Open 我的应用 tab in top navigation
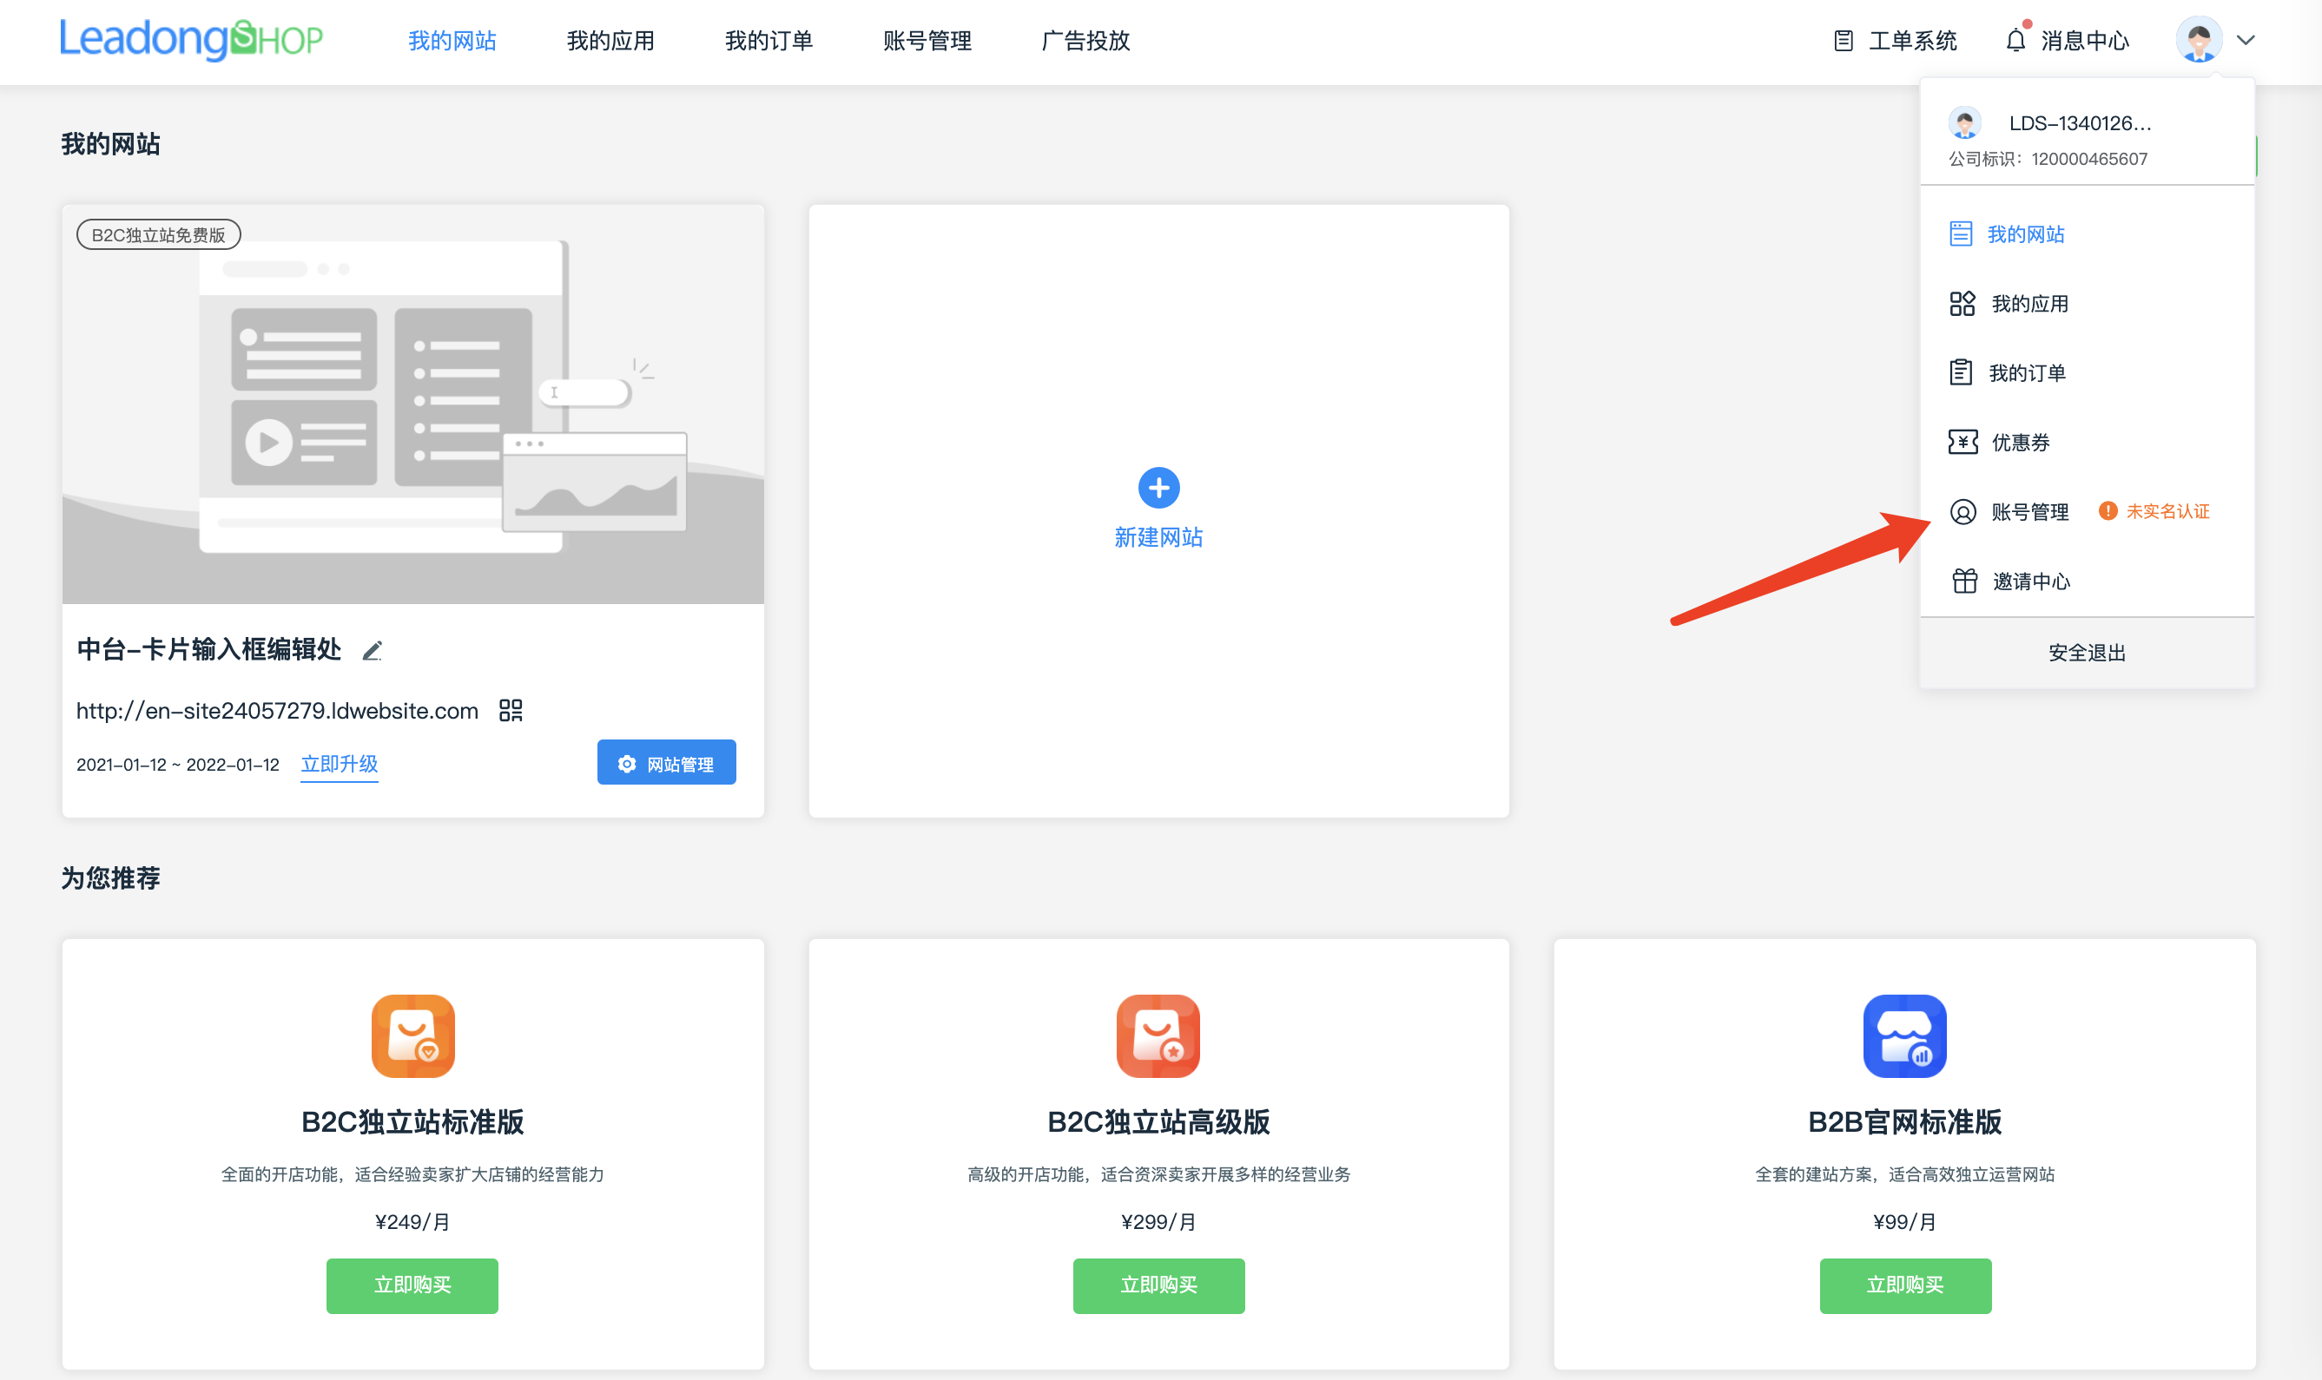 point(610,40)
